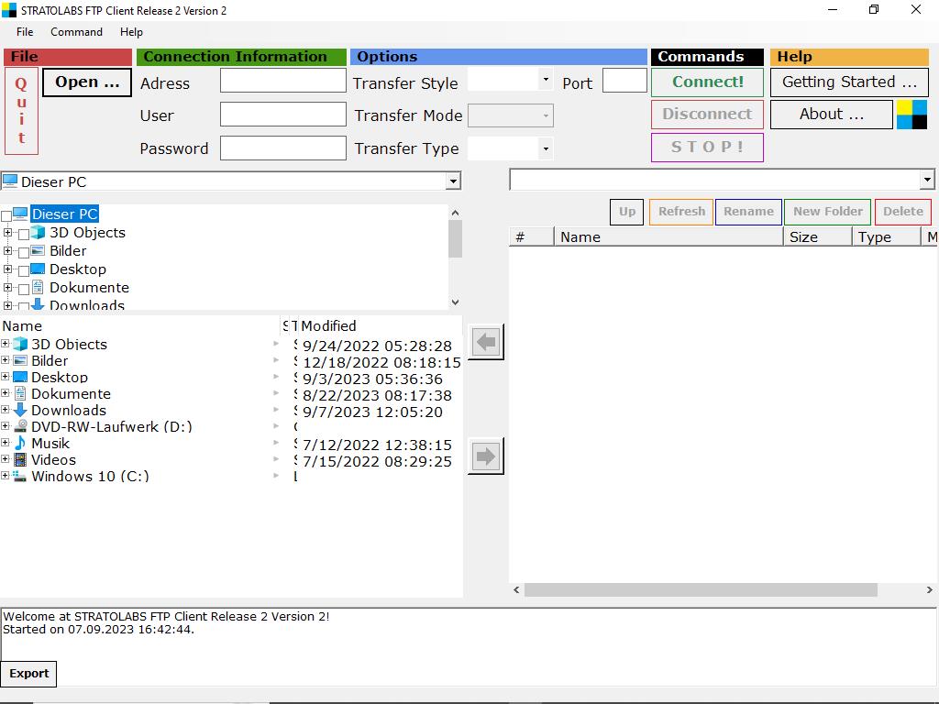Screen dimensions: 939x704
Task: Click the 3D Objects icon in file list
Action: click(x=20, y=345)
